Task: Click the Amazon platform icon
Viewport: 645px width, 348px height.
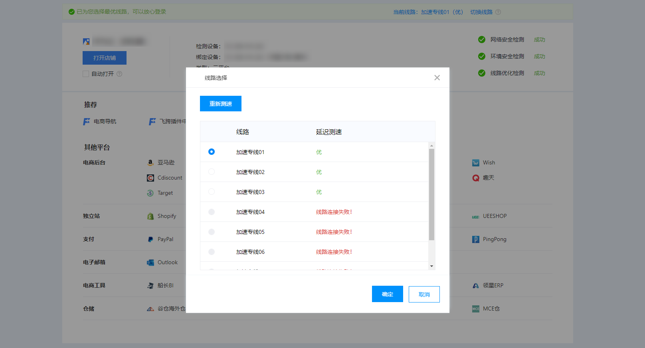Action: (150, 162)
